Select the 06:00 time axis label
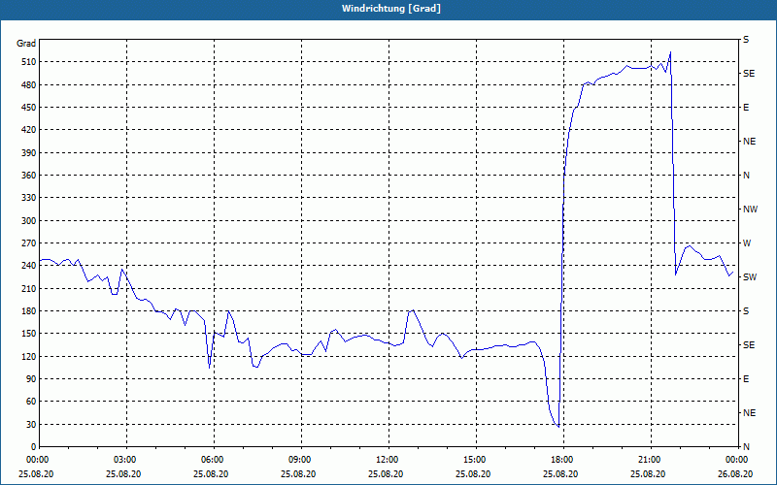Image resolution: width=777 pixels, height=485 pixels. [211, 460]
